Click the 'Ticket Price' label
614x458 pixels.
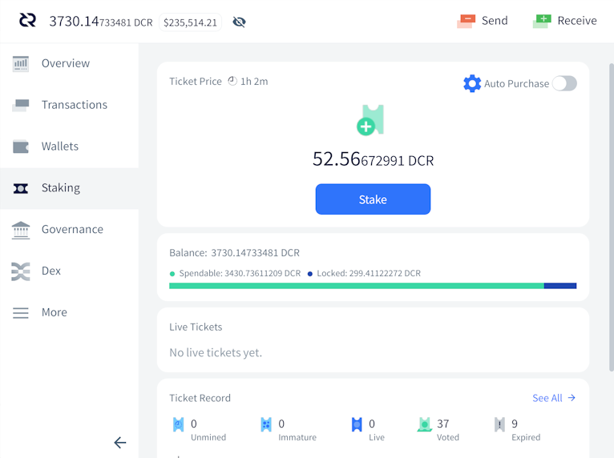click(196, 82)
